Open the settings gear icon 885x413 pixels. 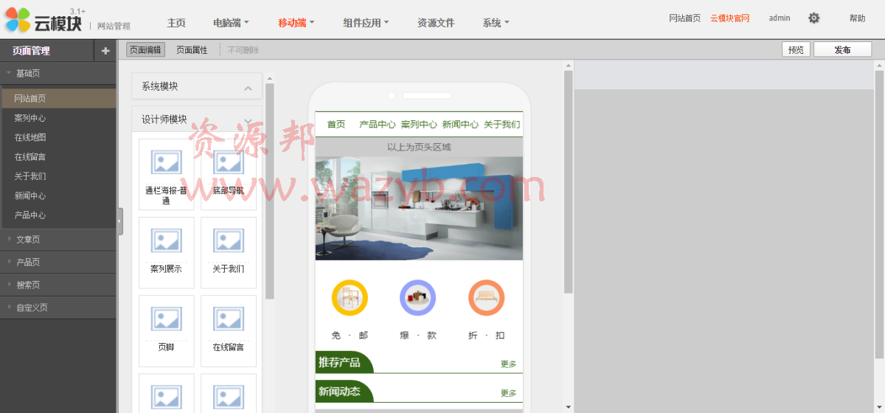click(813, 18)
